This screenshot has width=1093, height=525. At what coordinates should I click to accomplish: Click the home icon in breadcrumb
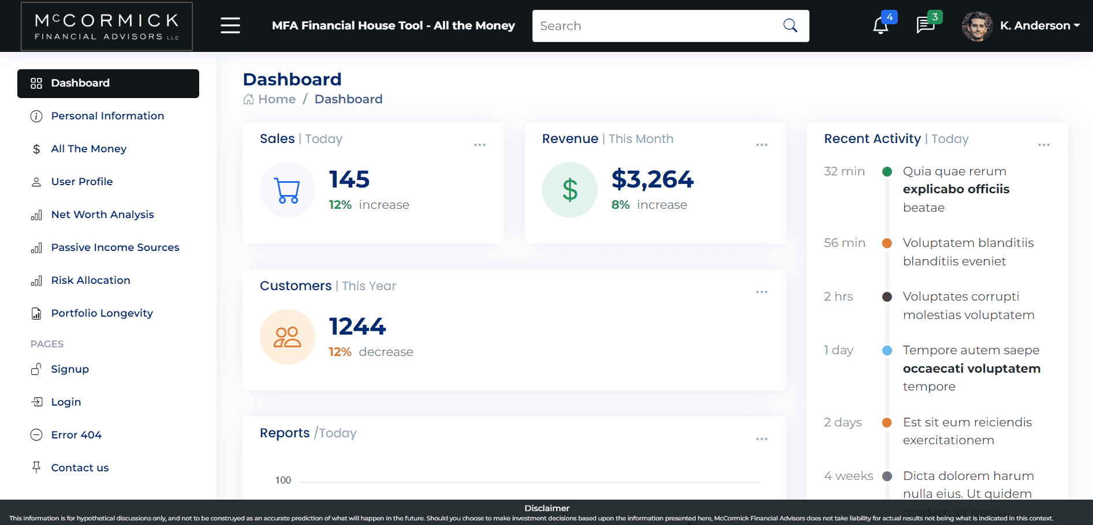tap(248, 99)
